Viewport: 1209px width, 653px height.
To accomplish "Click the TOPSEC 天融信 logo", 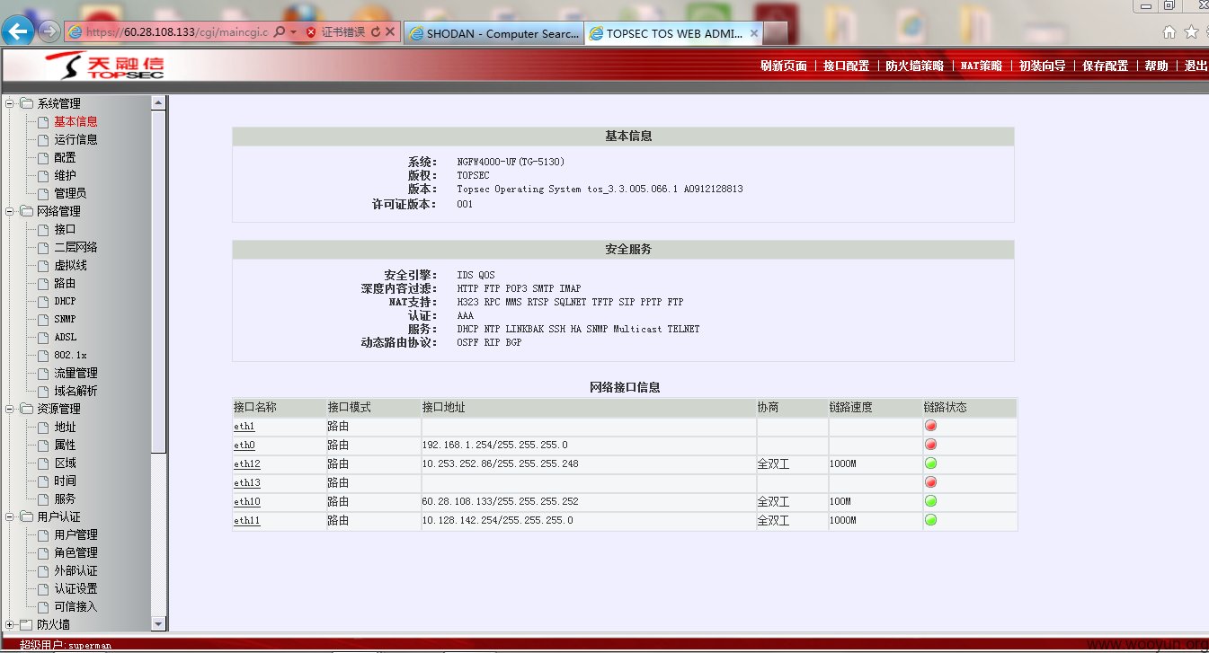I will 105,66.
